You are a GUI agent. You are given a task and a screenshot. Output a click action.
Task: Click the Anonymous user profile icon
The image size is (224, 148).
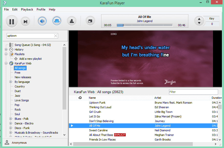7,142
